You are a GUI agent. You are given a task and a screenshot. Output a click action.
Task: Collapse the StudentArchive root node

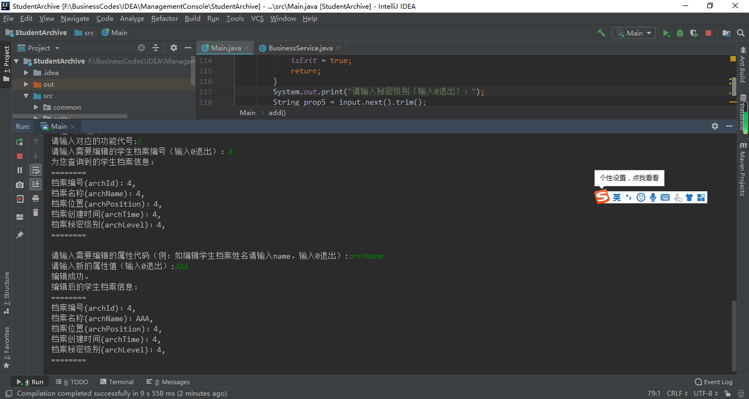pos(16,61)
